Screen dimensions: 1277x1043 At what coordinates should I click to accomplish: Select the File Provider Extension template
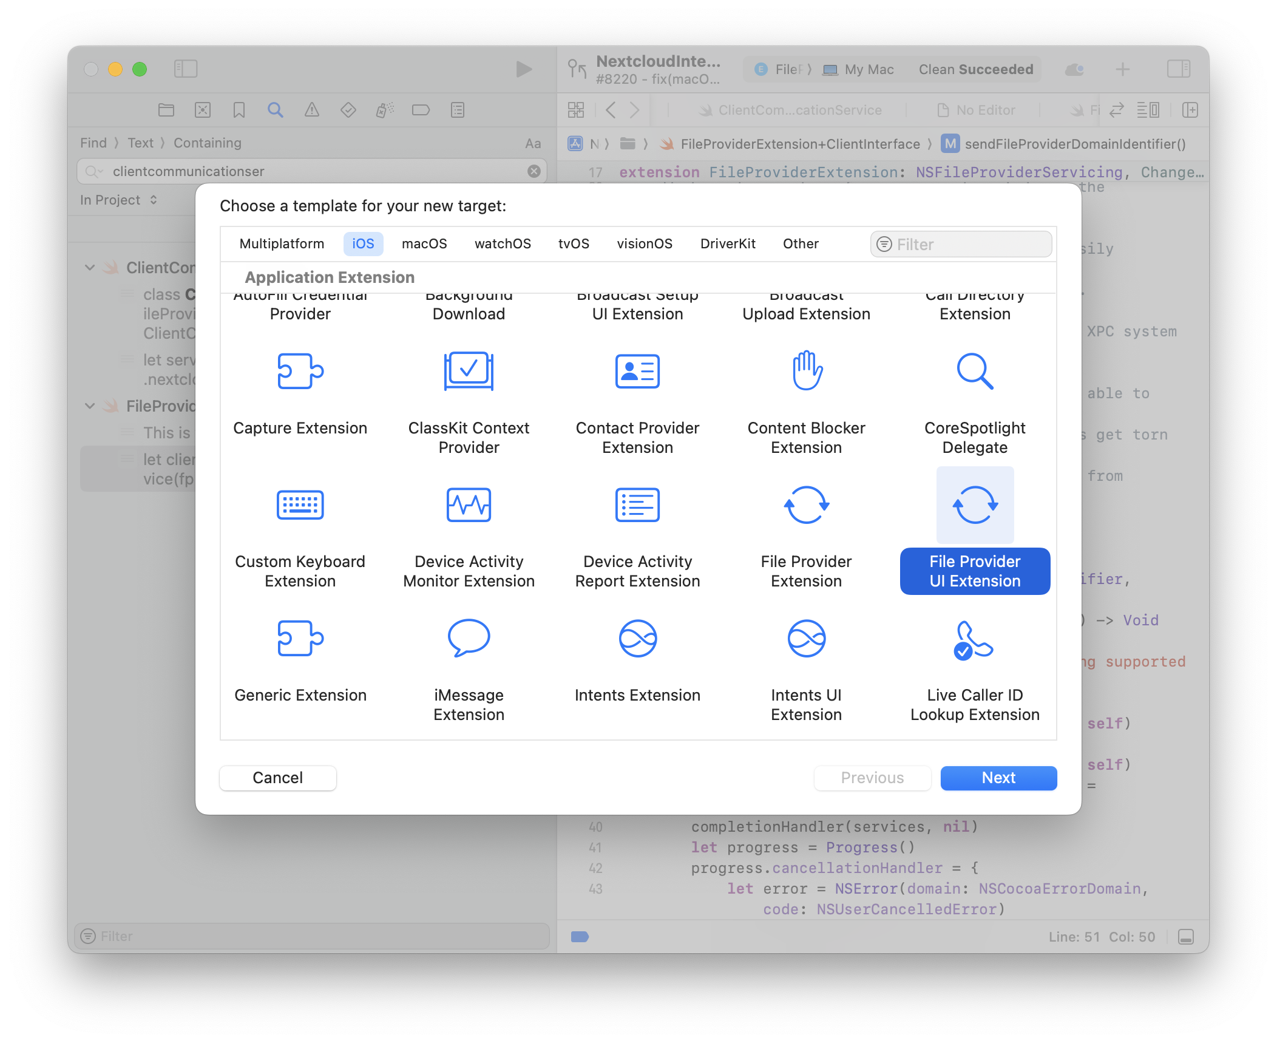point(806,531)
